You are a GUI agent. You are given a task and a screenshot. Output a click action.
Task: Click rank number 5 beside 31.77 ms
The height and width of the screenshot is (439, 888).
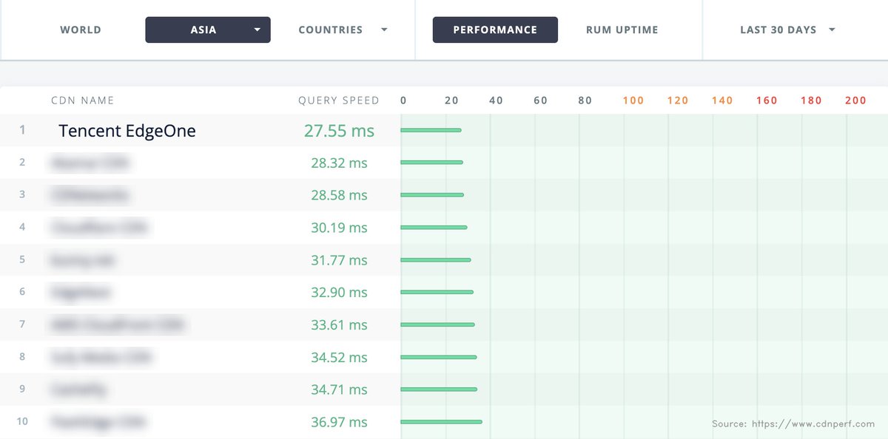22,260
